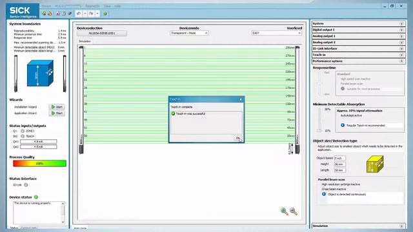Click the yellow cube detection graphic
The height and width of the screenshot is (232, 413).
375,164
